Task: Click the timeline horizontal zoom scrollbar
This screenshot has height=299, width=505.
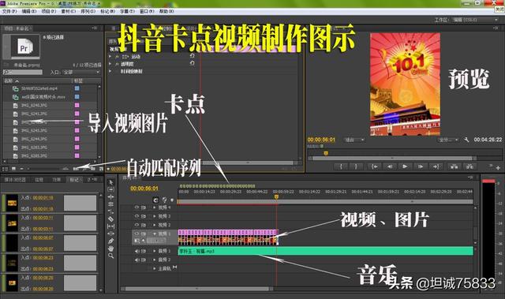Action: [196, 289]
